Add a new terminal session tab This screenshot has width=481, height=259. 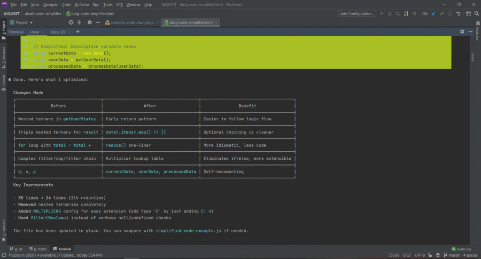pyautogui.click(x=78, y=32)
